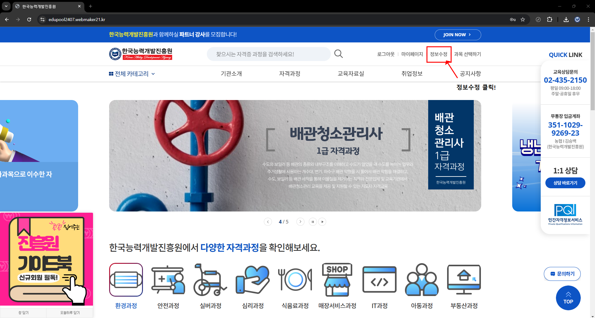This screenshot has height=318, width=595.
Task: Open the 부동산과정 monitor icon
Action: pos(464,280)
